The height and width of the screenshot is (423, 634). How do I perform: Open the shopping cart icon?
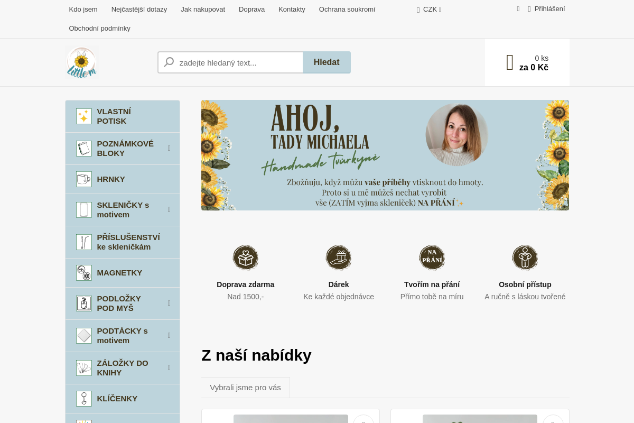tap(509, 62)
